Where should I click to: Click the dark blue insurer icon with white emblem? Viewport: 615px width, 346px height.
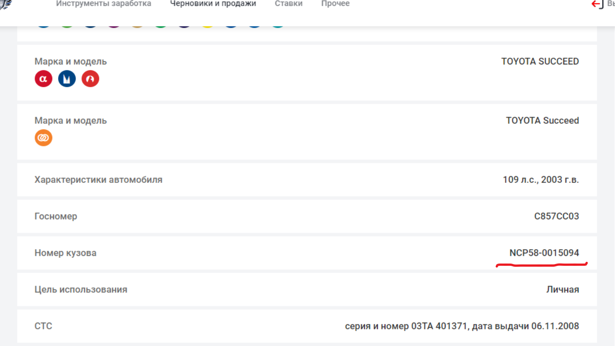click(x=67, y=79)
